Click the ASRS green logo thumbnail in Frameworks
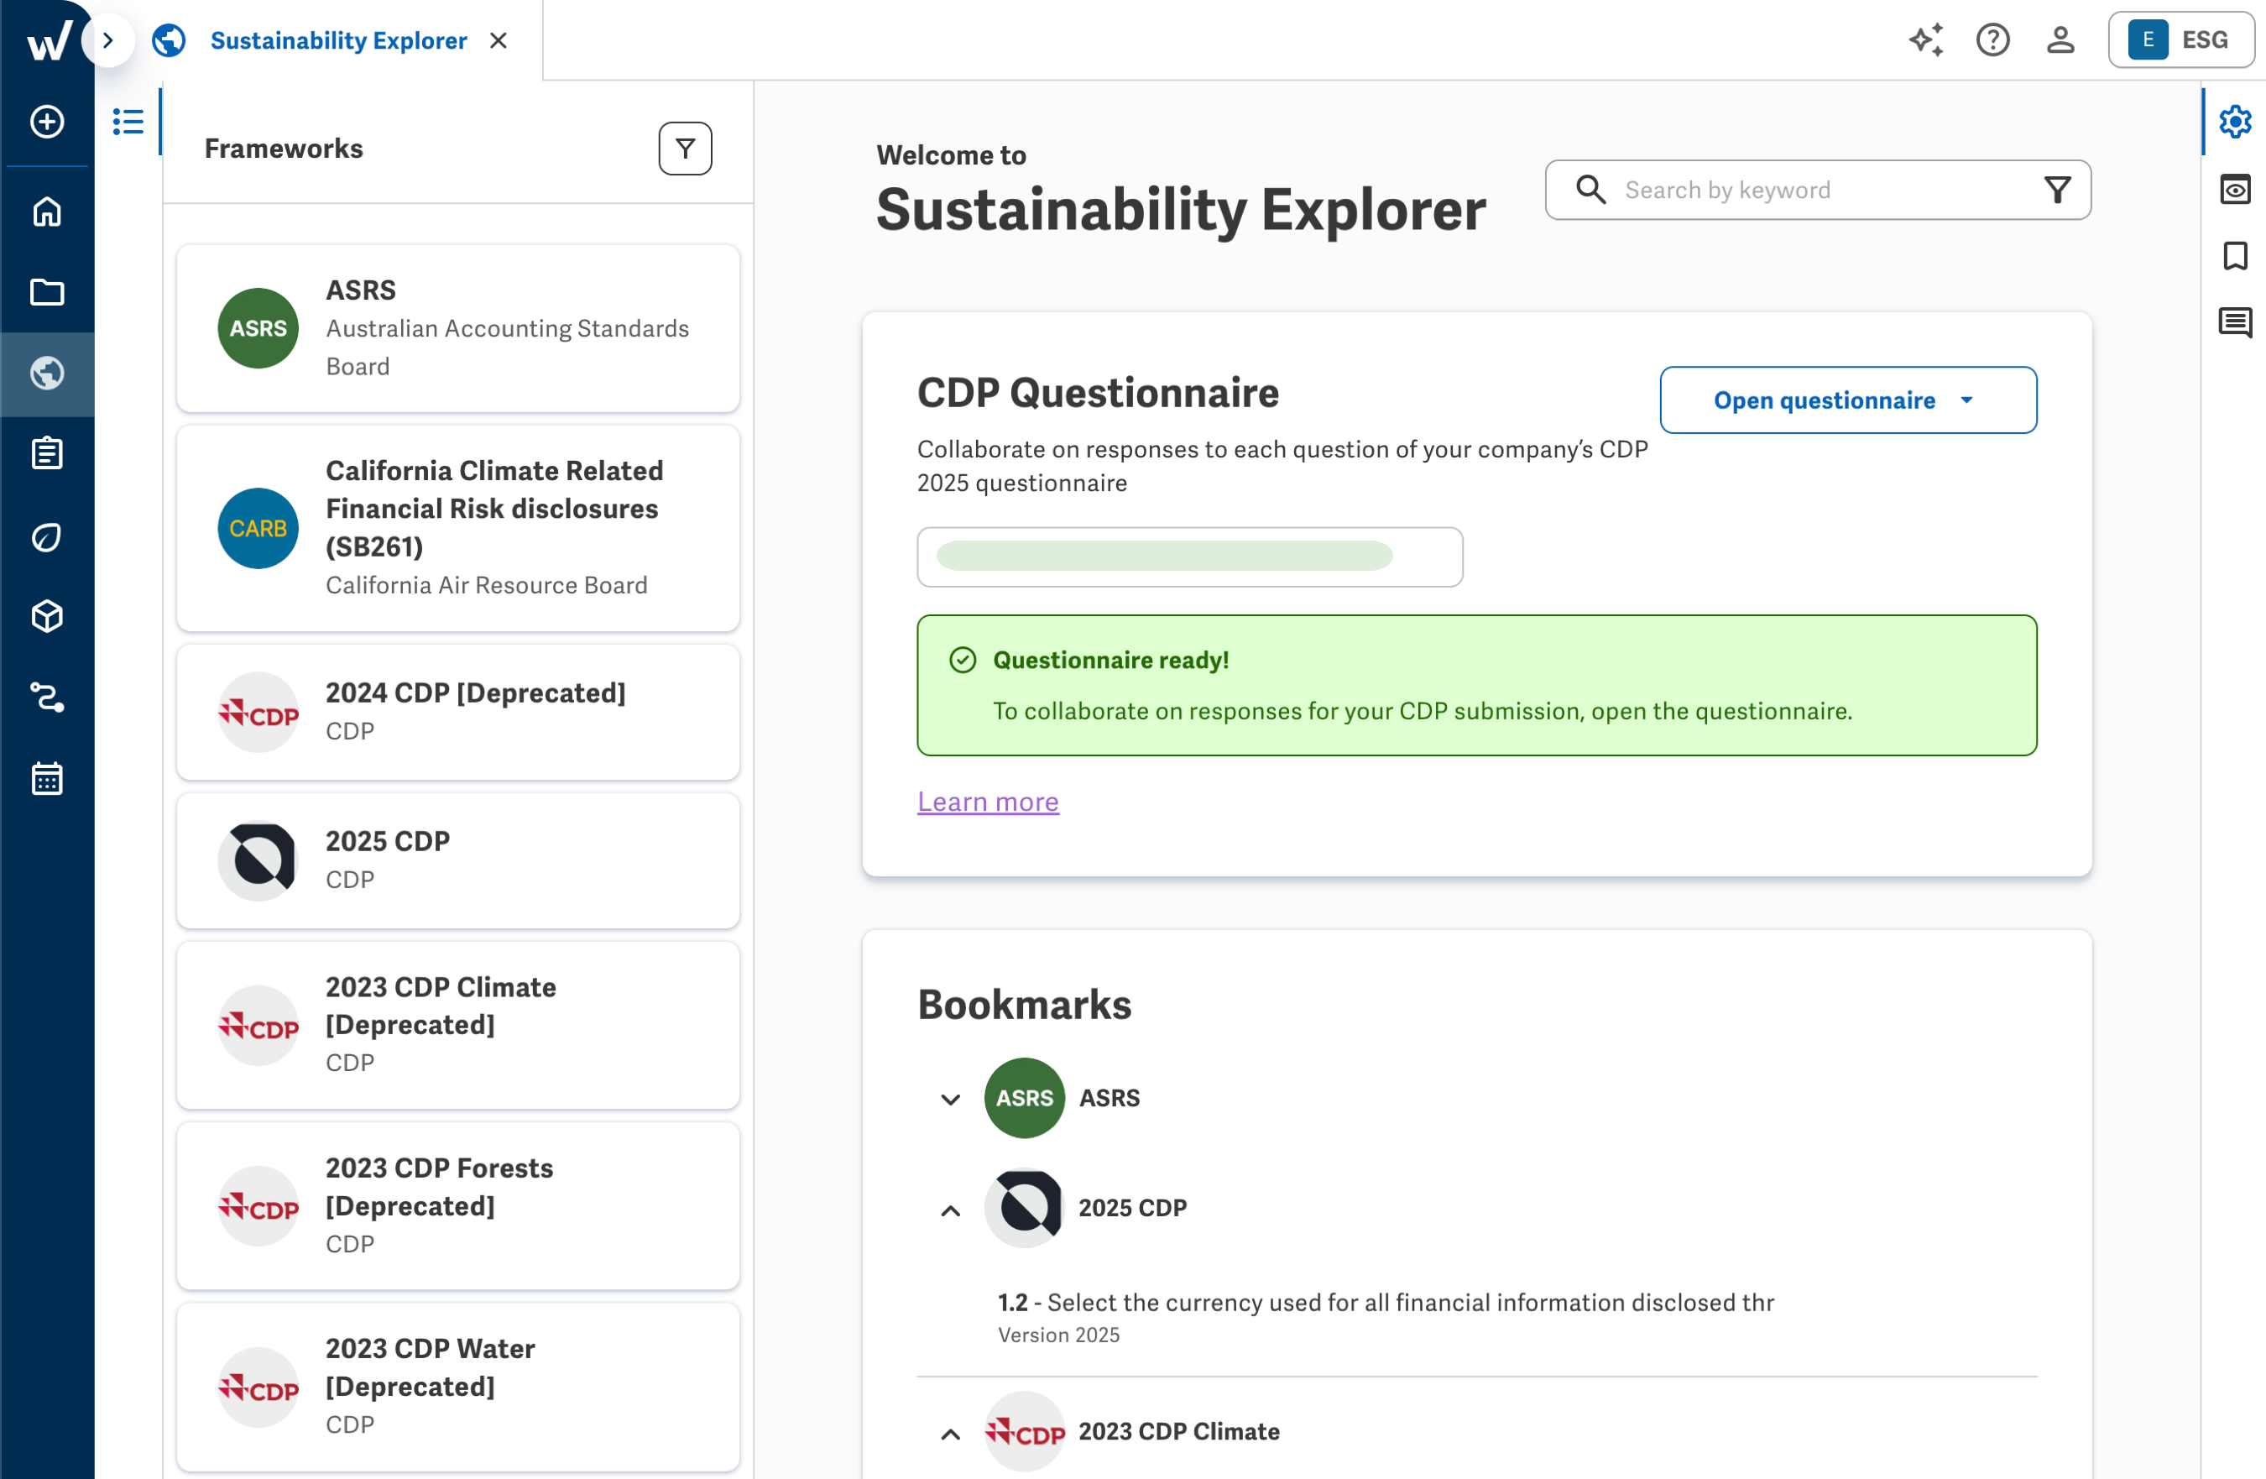The width and height of the screenshot is (2266, 1479). click(258, 327)
